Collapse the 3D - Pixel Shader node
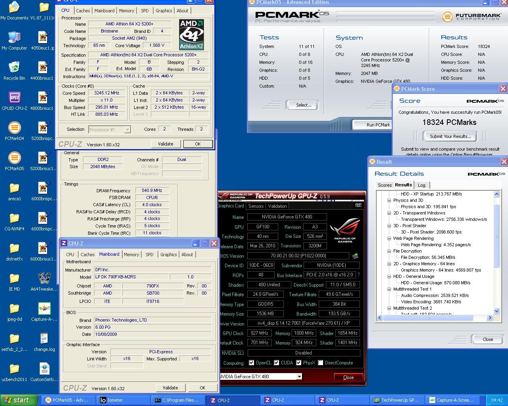The image size is (508, 406). click(389, 226)
